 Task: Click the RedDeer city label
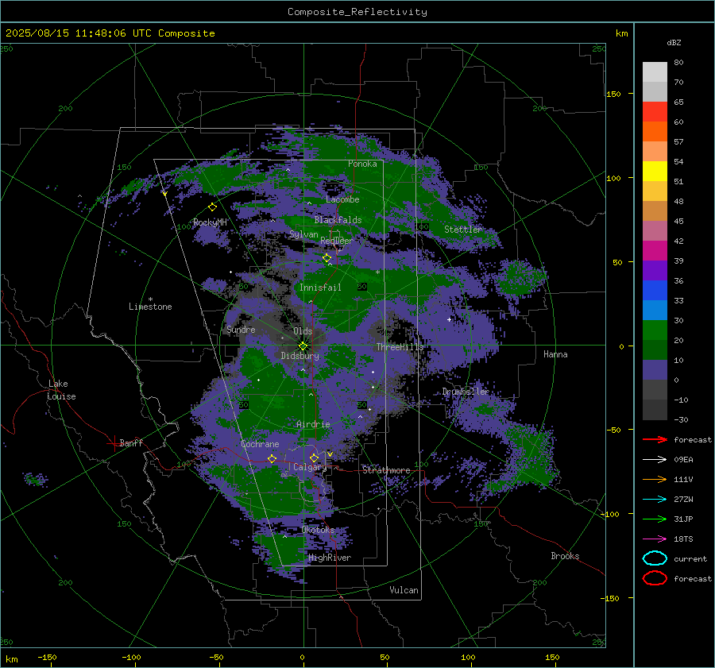[337, 241]
